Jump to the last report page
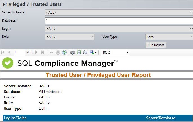The height and width of the screenshot is (122, 193). click(43, 52)
